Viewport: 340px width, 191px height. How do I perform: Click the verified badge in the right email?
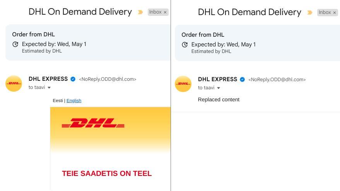tap(242, 80)
